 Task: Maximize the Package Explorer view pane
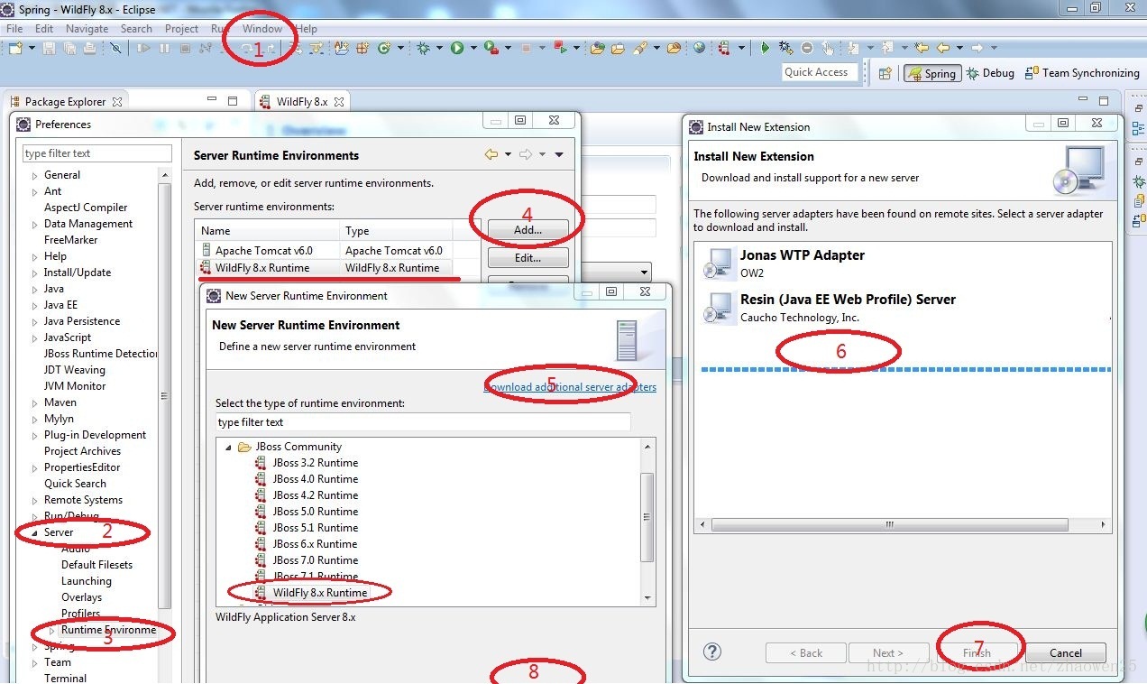point(233,100)
